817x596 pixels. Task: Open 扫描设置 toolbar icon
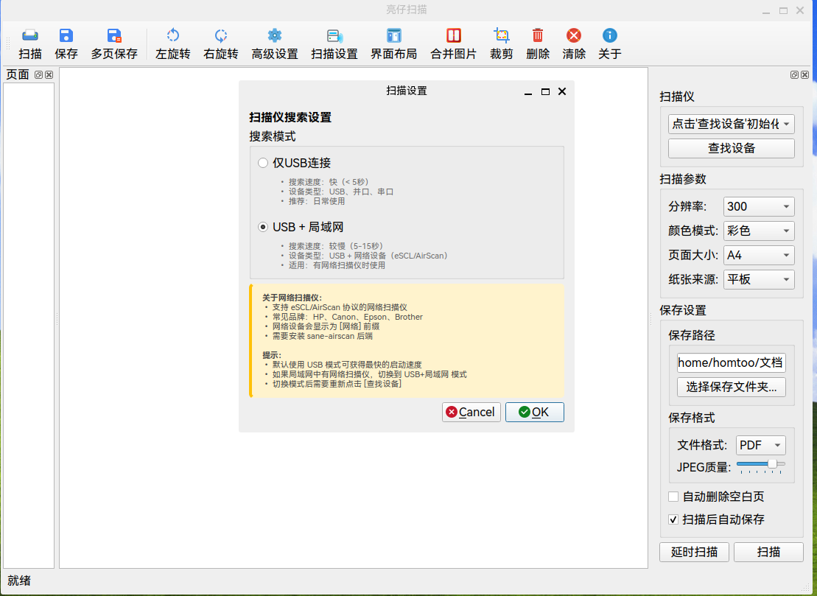(x=334, y=35)
